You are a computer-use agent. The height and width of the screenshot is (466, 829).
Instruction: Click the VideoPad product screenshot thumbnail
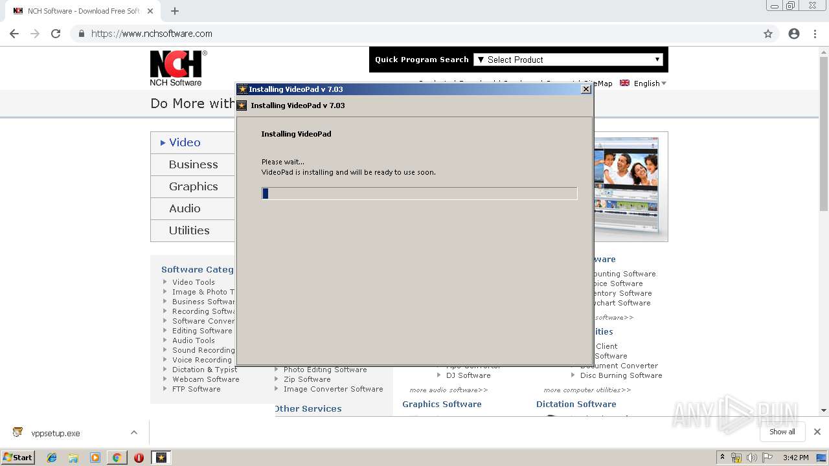point(627,186)
